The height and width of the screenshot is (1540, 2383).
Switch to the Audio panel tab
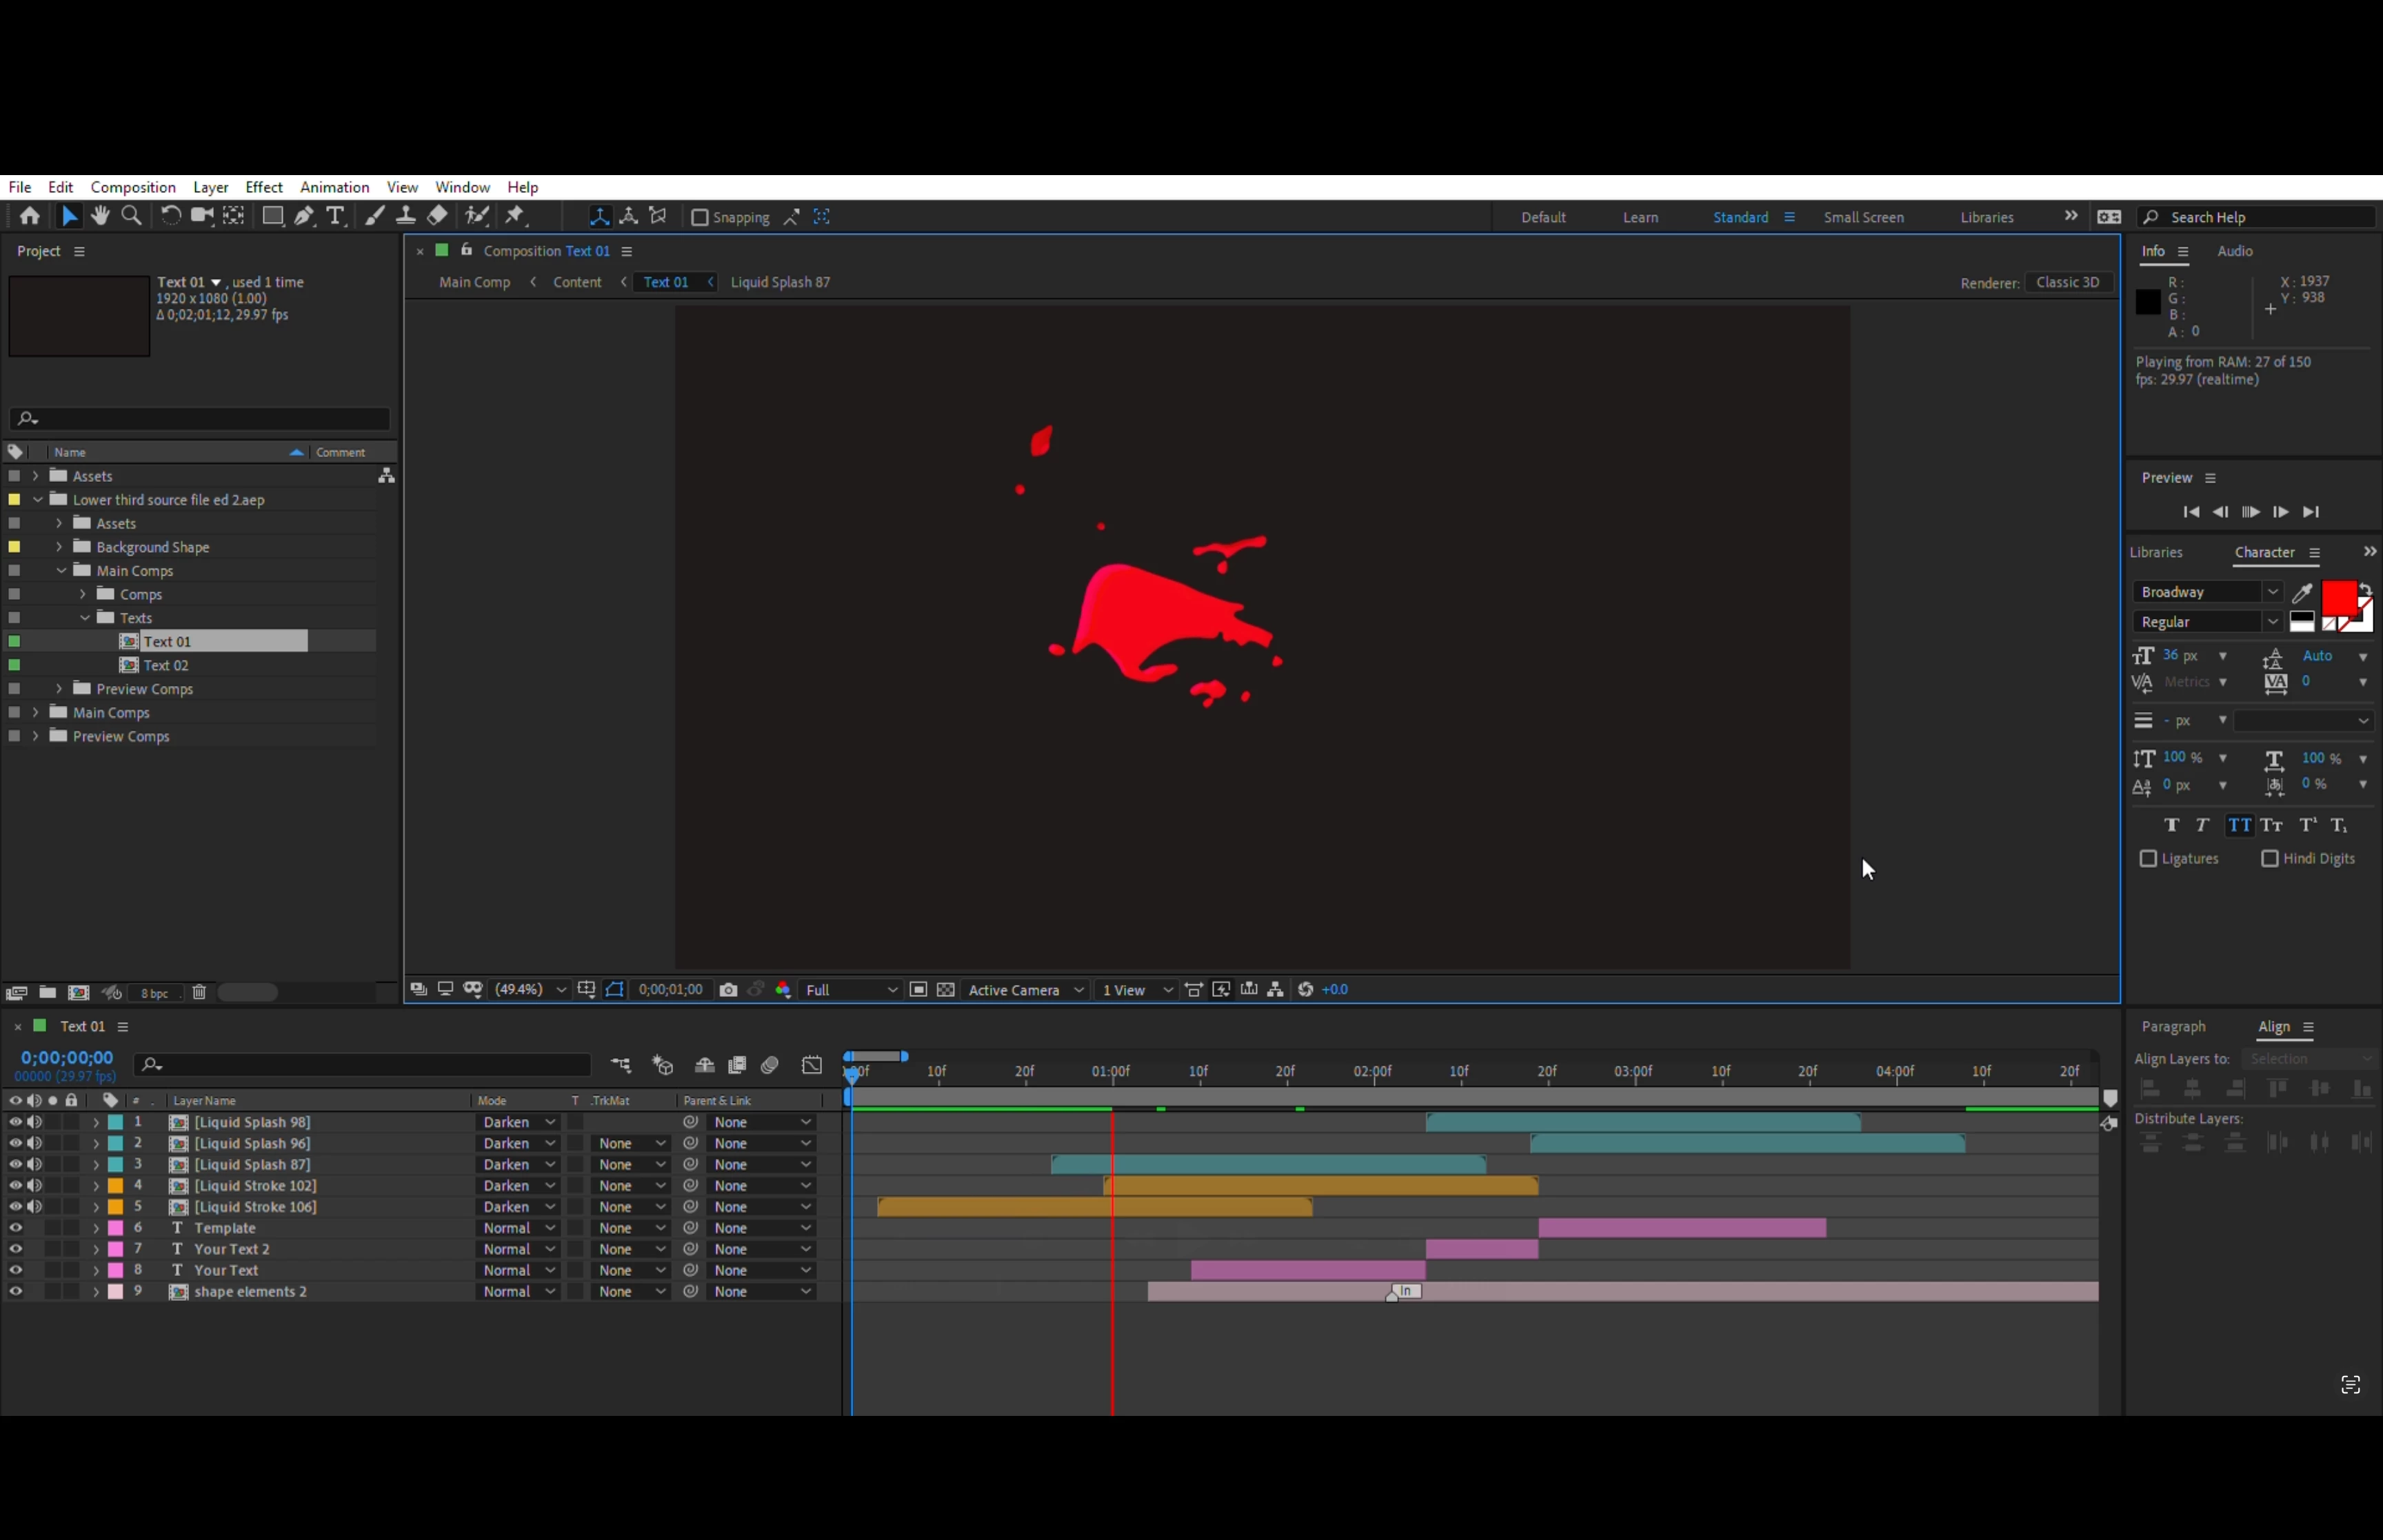click(x=2234, y=251)
